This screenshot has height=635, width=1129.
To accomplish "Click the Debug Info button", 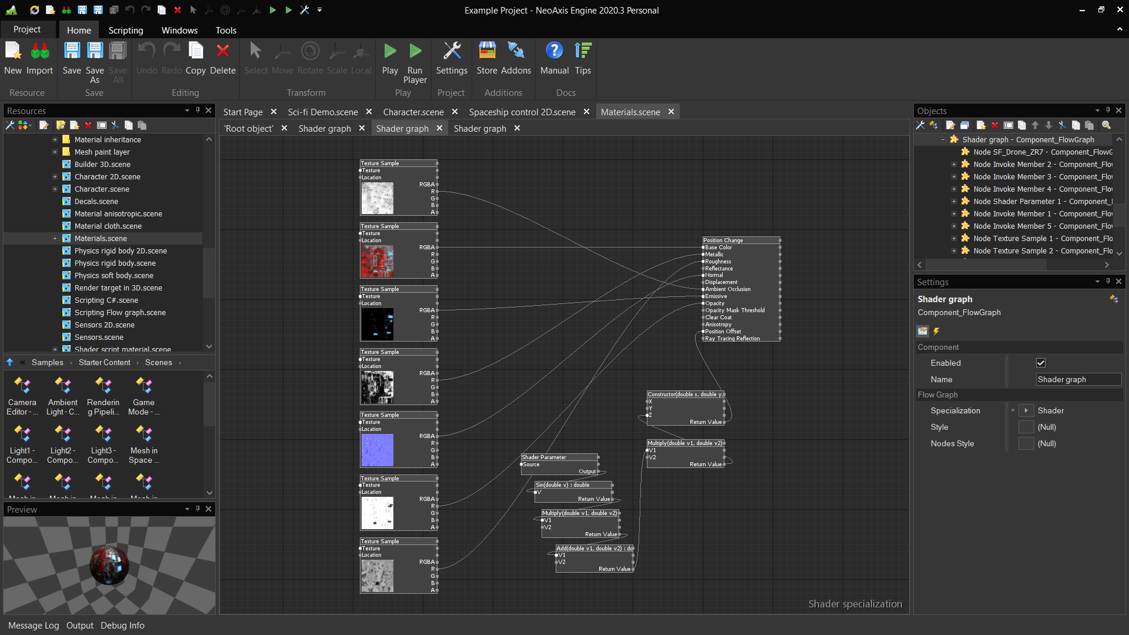I will [x=122, y=626].
